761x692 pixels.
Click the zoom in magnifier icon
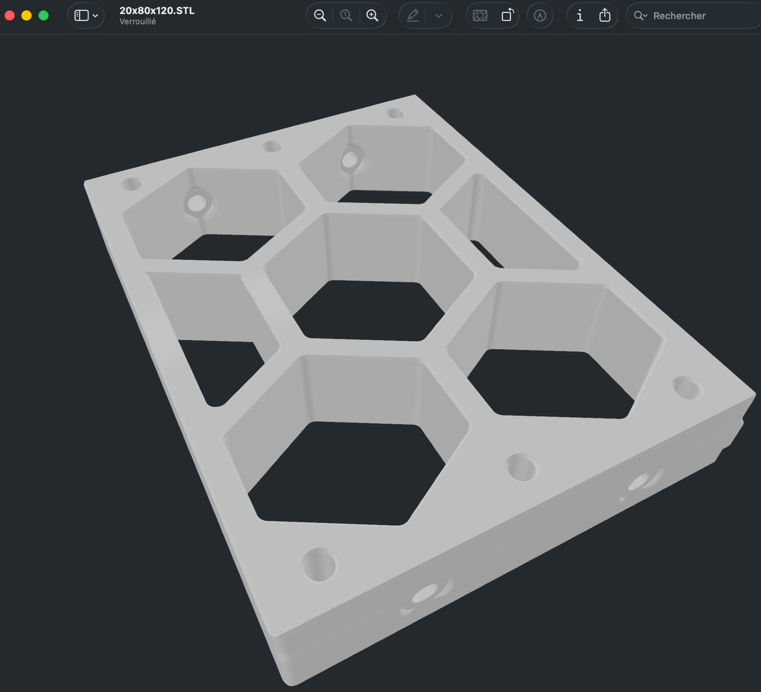[372, 16]
